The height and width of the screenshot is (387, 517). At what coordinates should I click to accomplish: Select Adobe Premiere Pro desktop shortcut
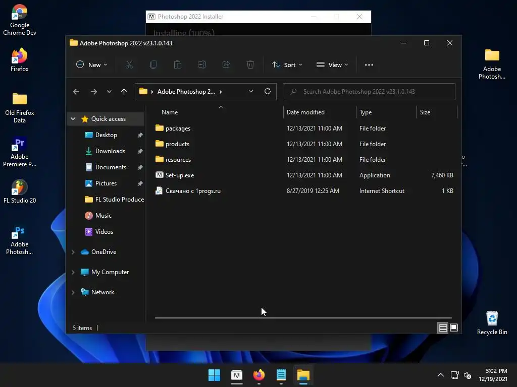coord(20,152)
